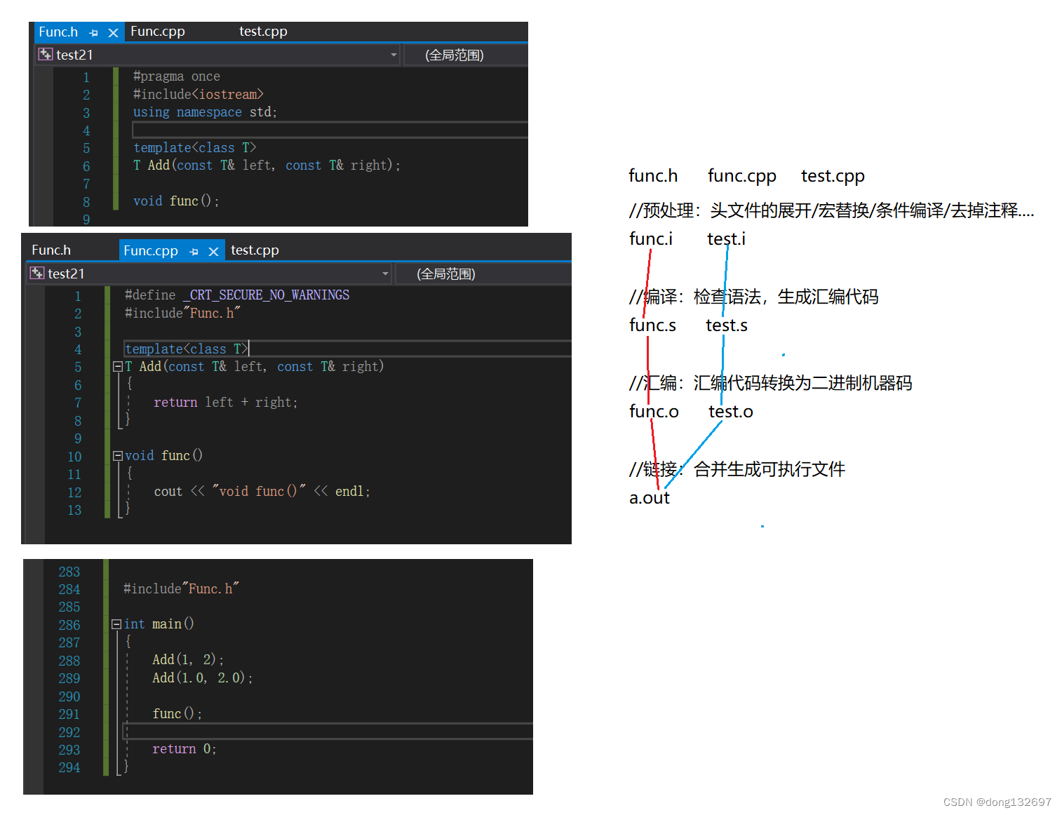Click the 'func.i' diagram label
Screen dimensions: 1062x815
point(651,239)
